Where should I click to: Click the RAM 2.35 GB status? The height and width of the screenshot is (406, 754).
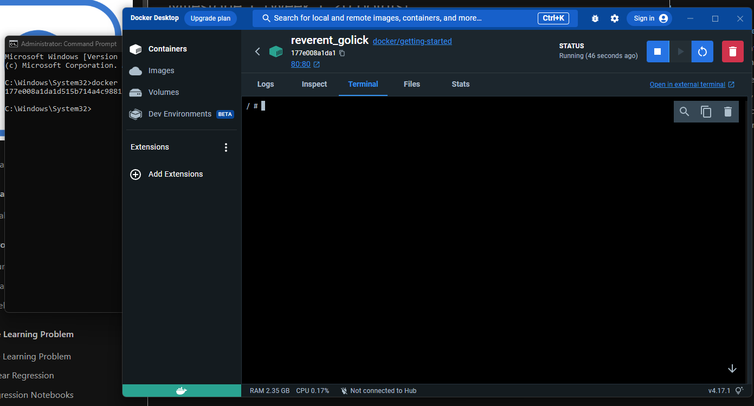(x=269, y=391)
